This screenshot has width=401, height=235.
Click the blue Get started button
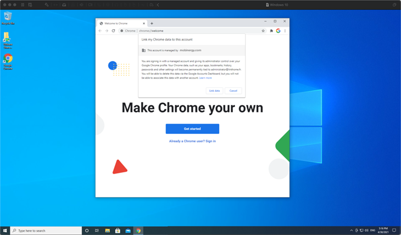[x=192, y=128]
